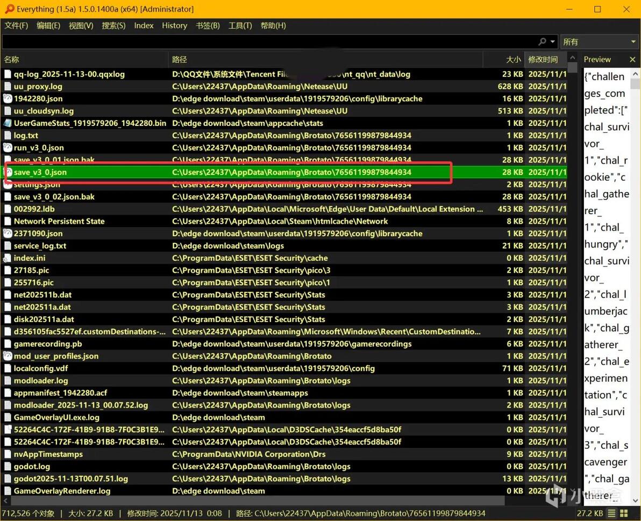Viewport: 641px width, 521px height.
Task: Select file icon of godot.log
Action: (8, 467)
